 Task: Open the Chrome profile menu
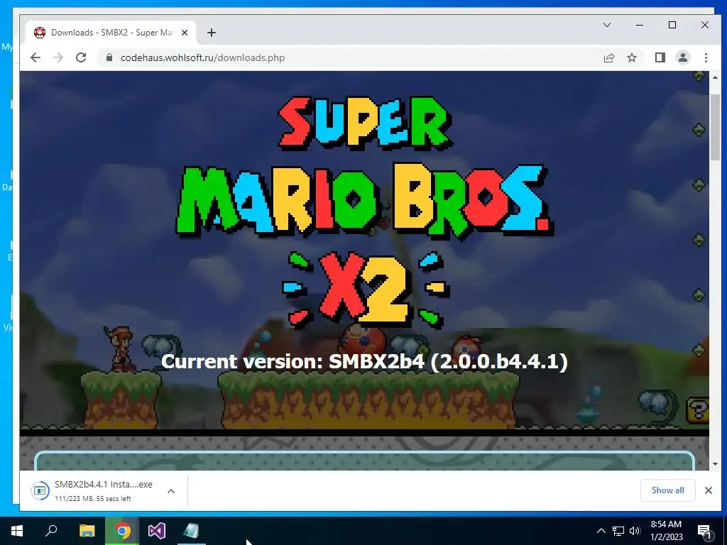(683, 57)
